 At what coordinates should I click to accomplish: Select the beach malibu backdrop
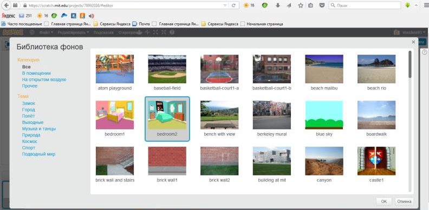[324, 73]
